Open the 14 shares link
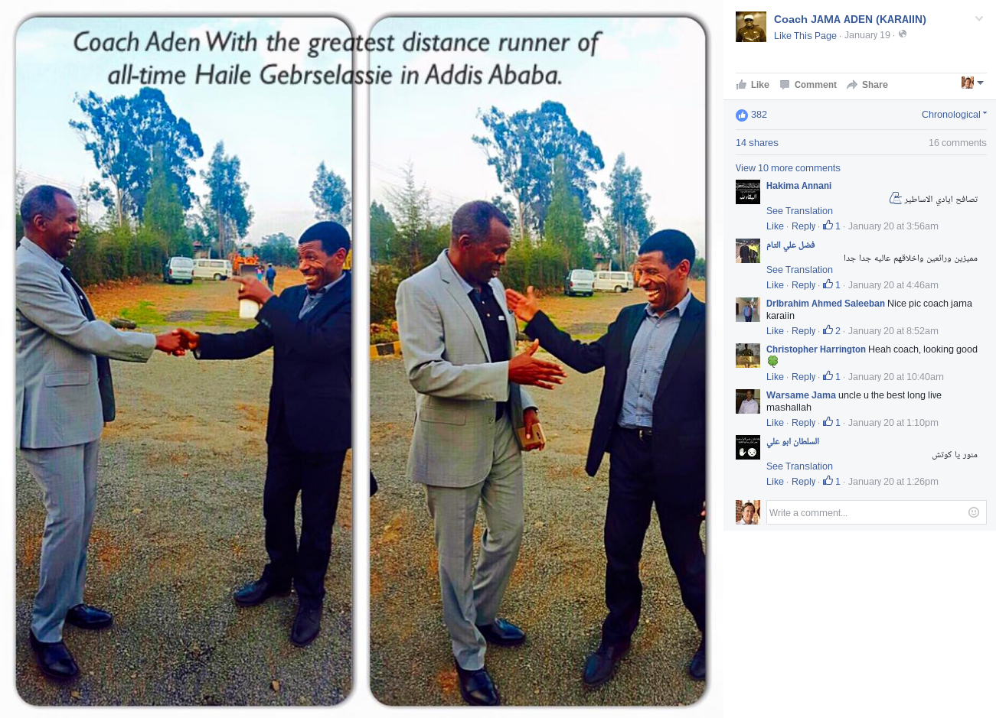The width and height of the screenshot is (996, 718). coord(756,143)
